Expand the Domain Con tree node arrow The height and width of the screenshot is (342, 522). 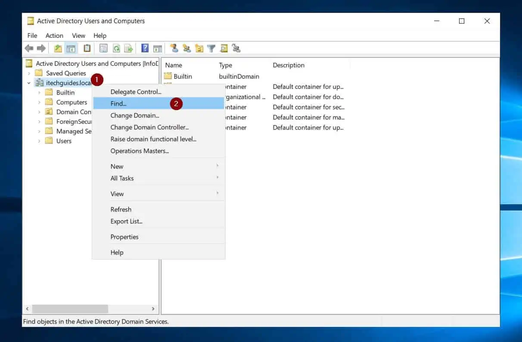point(39,112)
